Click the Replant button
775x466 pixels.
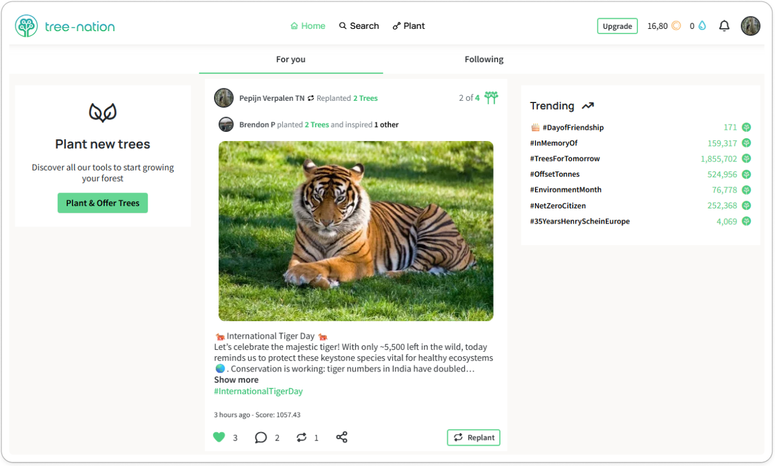coord(474,437)
